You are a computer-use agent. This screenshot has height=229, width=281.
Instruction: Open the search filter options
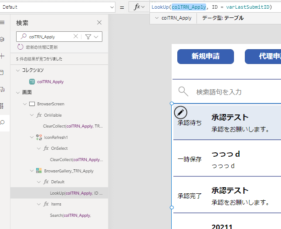[x=96, y=37]
